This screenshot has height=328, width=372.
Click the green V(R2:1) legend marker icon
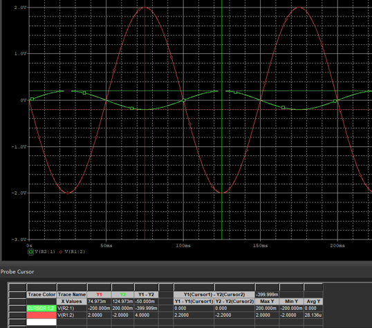(x=30, y=252)
